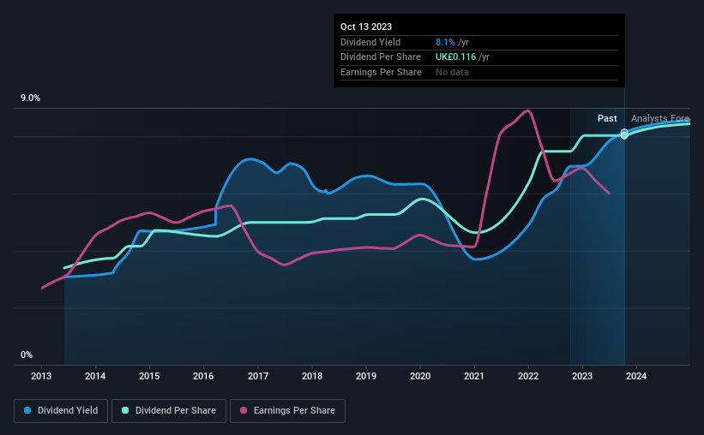The image size is (704, 435).
Task: Select the 2019 x-axis year label
Action: [366, 376]
